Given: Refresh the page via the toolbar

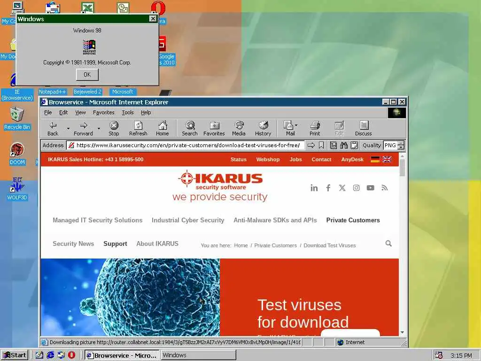Looking at the screenshot, I should click(x=138, y=128).
